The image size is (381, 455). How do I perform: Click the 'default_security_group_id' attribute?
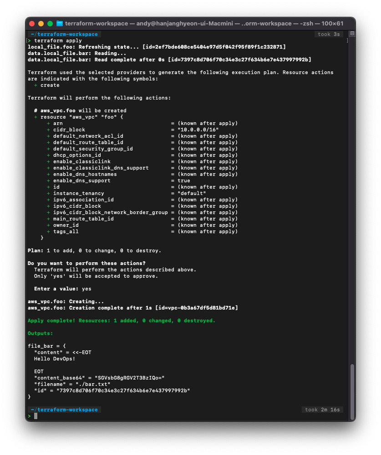coord(93,149)
